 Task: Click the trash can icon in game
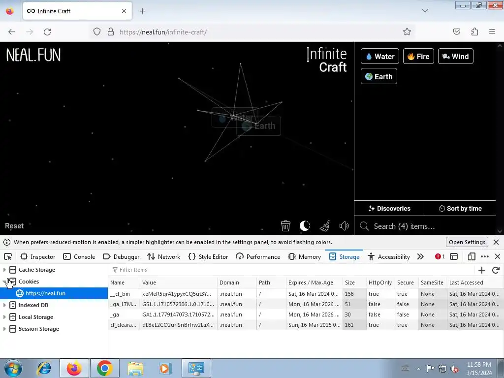pyautogui.click(x=285, y=226)
